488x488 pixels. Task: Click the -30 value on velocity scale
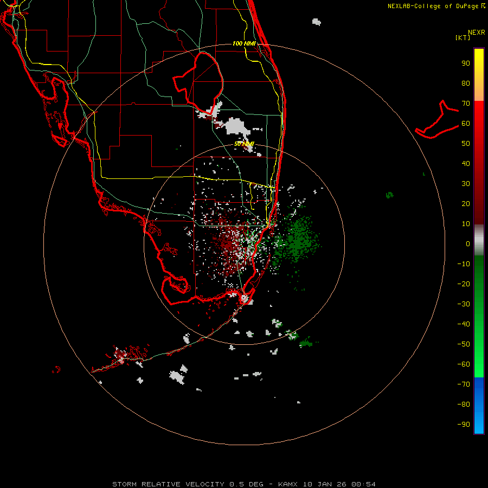[464, 304]
